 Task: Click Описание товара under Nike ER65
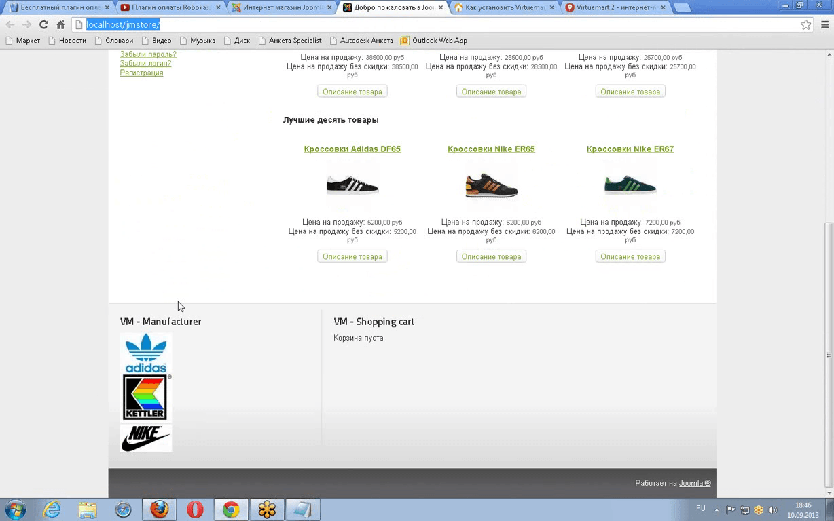(491, 256)
